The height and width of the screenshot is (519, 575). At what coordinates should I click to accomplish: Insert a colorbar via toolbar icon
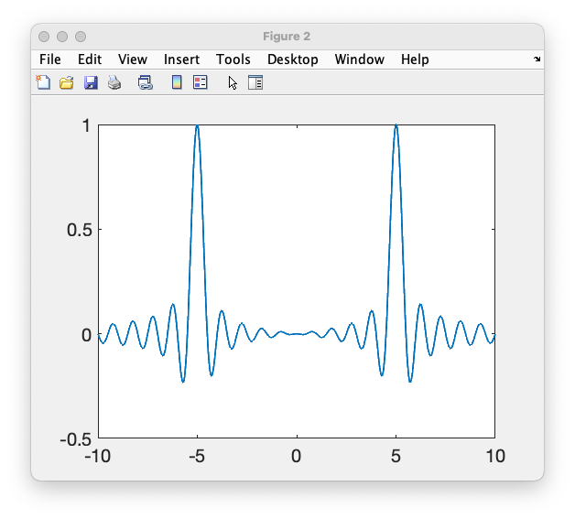[x=177, y=82]
